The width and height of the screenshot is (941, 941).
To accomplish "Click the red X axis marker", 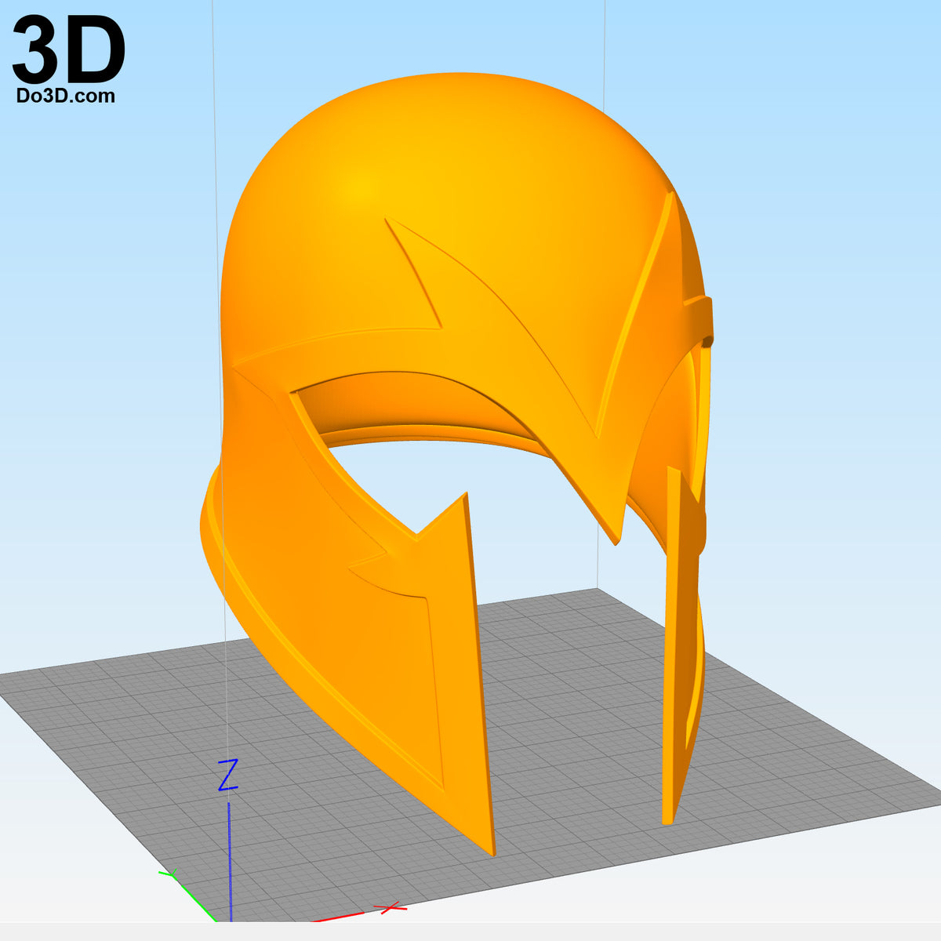I will pos(390,908).
